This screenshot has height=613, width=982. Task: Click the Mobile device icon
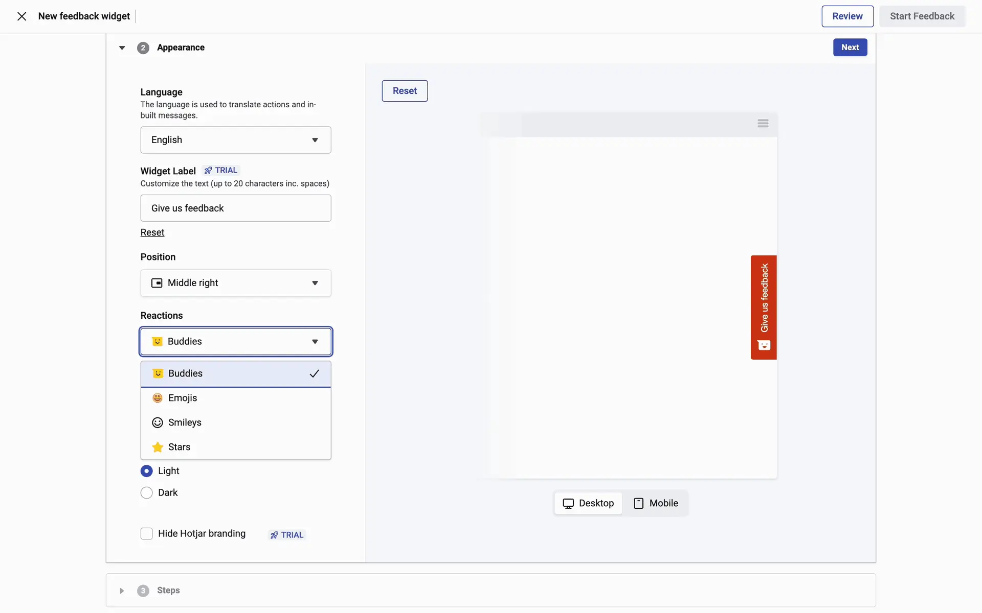click(638, 504)
